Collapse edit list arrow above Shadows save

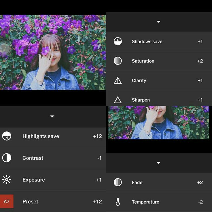click(158, 22)
